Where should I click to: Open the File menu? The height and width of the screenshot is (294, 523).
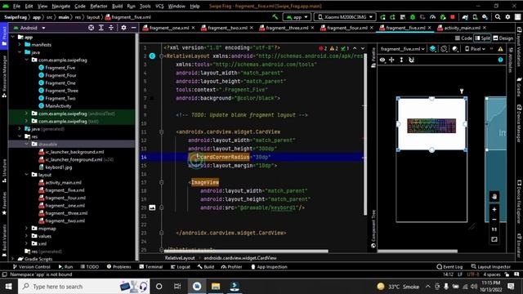(16, 6)
